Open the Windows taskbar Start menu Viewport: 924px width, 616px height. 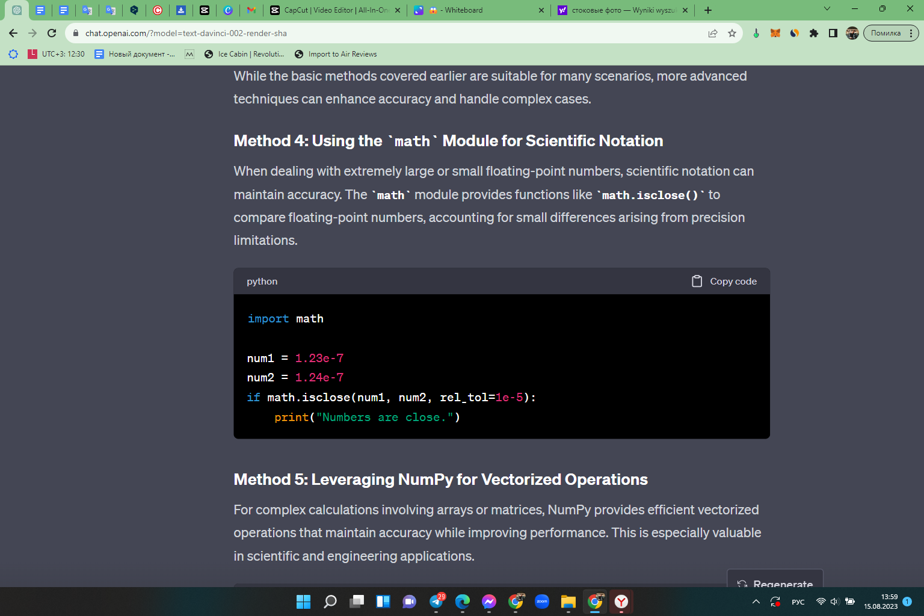(304, 601)
